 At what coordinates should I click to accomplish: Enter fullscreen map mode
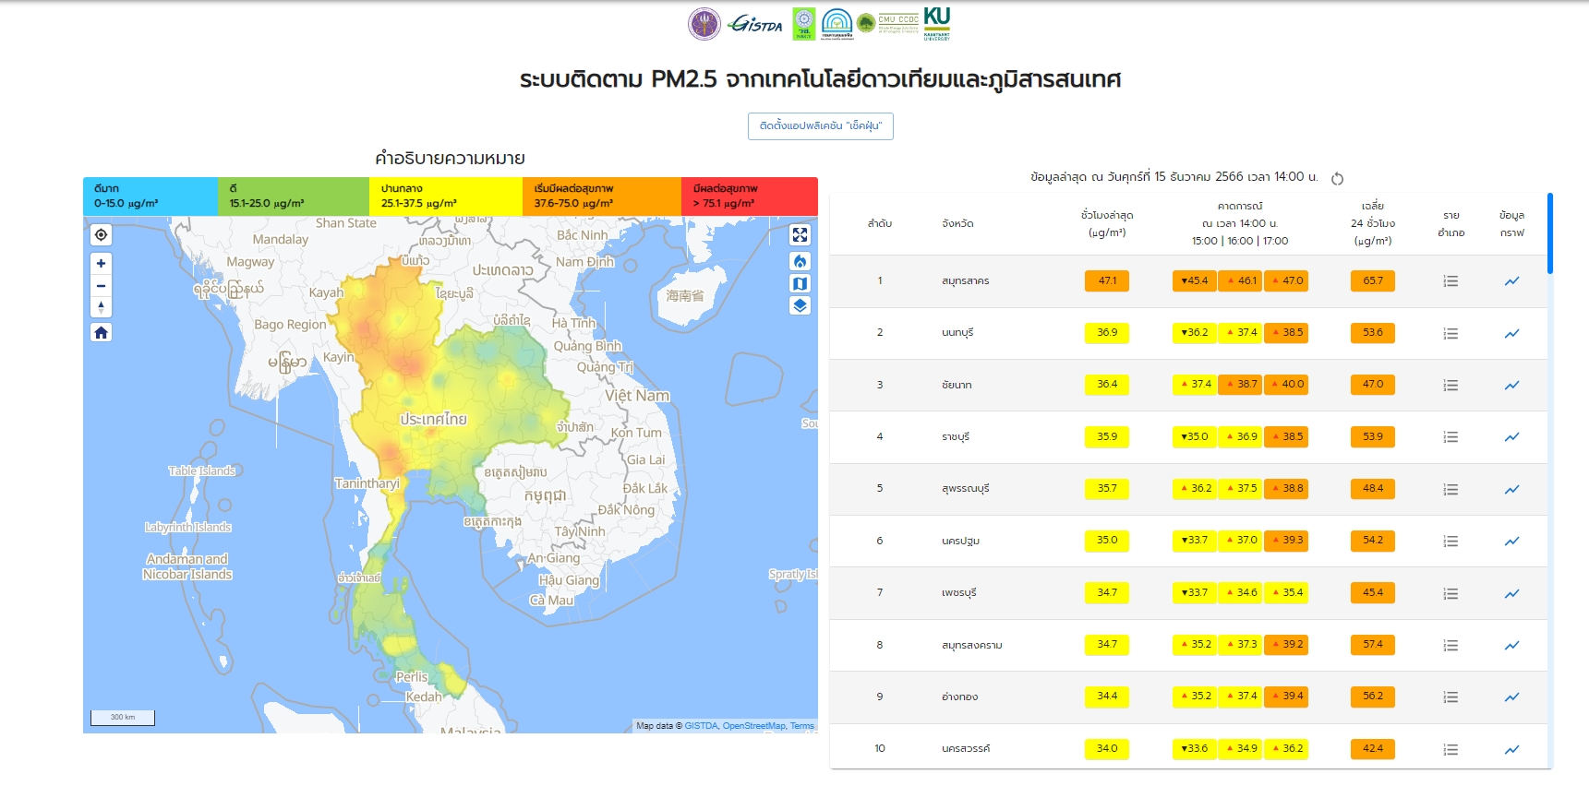pyautogui.click(x=800, y=235)
